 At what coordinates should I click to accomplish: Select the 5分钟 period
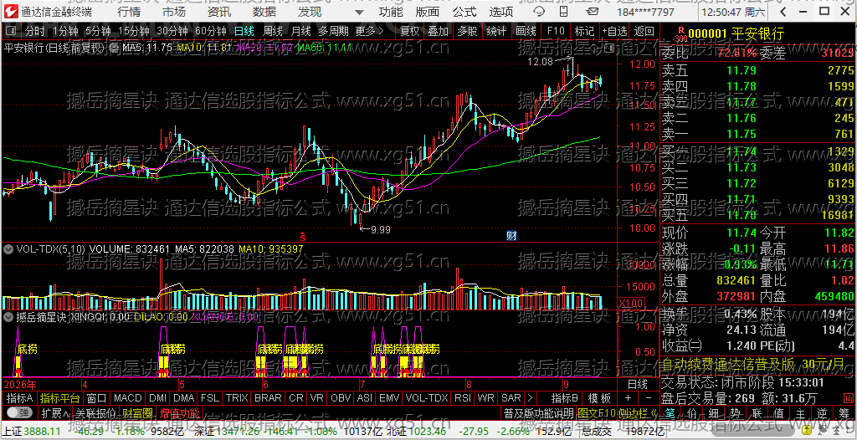tap(98, 31)
